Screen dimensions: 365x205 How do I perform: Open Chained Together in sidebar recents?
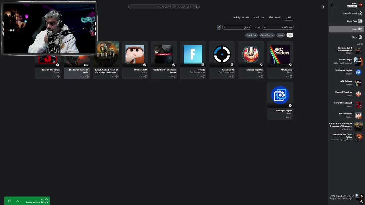pyautogui.click(x=346, y=94)
